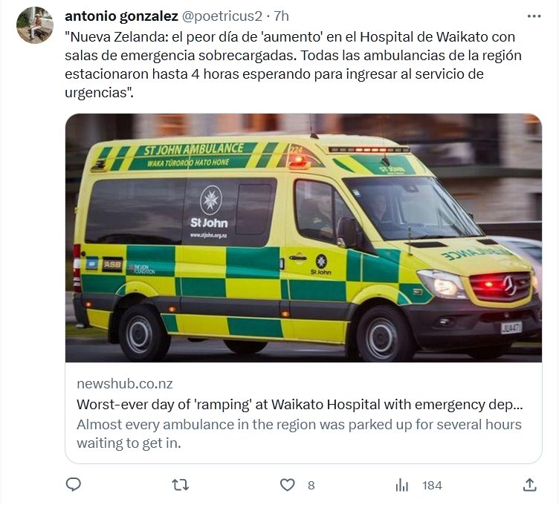Open the St John ambulance preview image
Image resolution: width=559 pixels, height=505 pixels.
pyautogui.click(x=303, y=238)
